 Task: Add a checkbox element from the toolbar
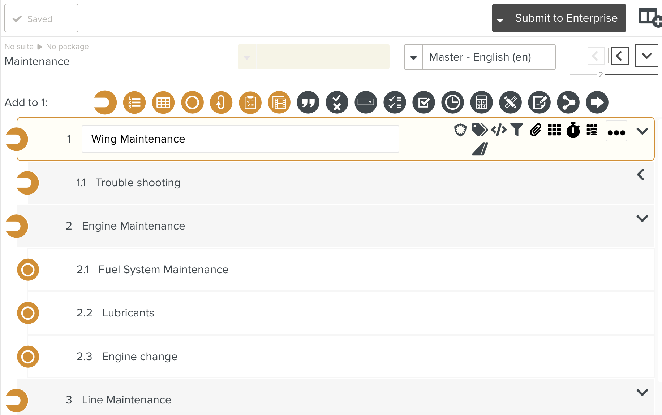[424, 102]
